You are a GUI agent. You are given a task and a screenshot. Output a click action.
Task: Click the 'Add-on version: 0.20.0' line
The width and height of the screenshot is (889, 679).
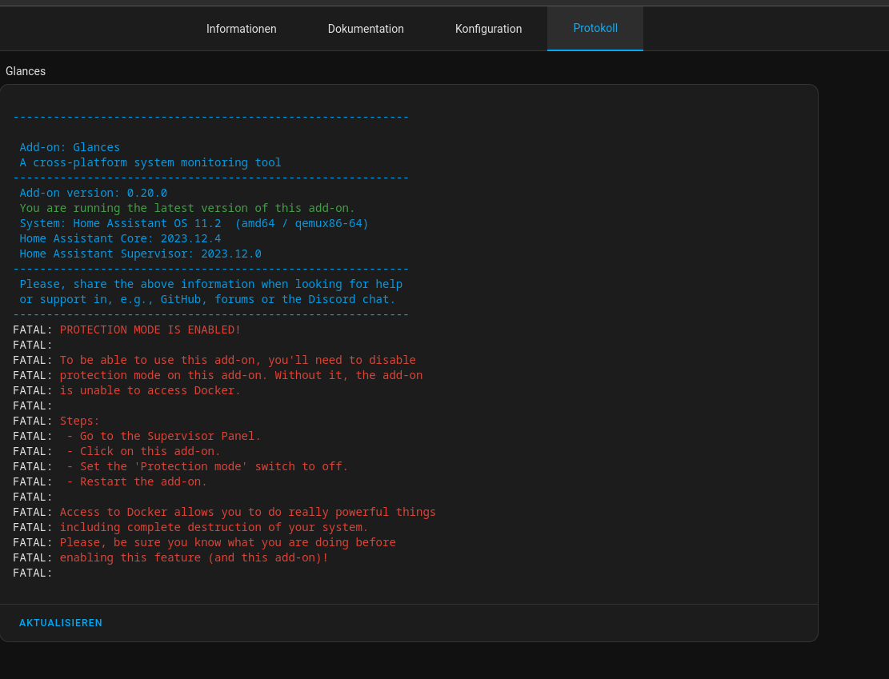(x=93, y=194)
